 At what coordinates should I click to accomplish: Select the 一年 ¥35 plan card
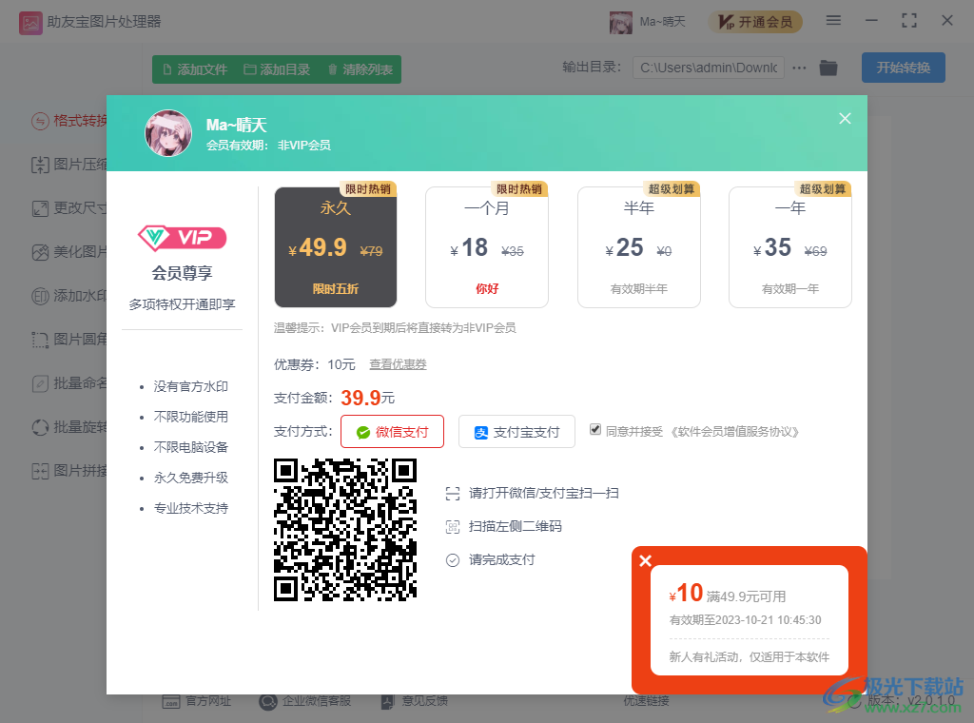click(x=790, y=247)
